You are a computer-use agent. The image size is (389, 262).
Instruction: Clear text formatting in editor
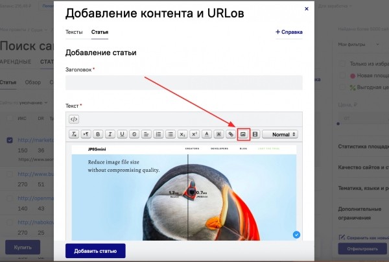[74, 134]
